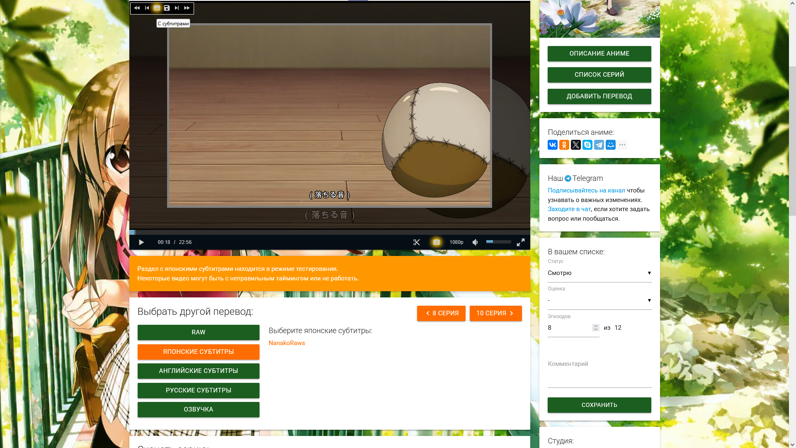Go to 10 серия episode
Image resolution: width=796 pixels, height=448 pixels.
[495, 313]
